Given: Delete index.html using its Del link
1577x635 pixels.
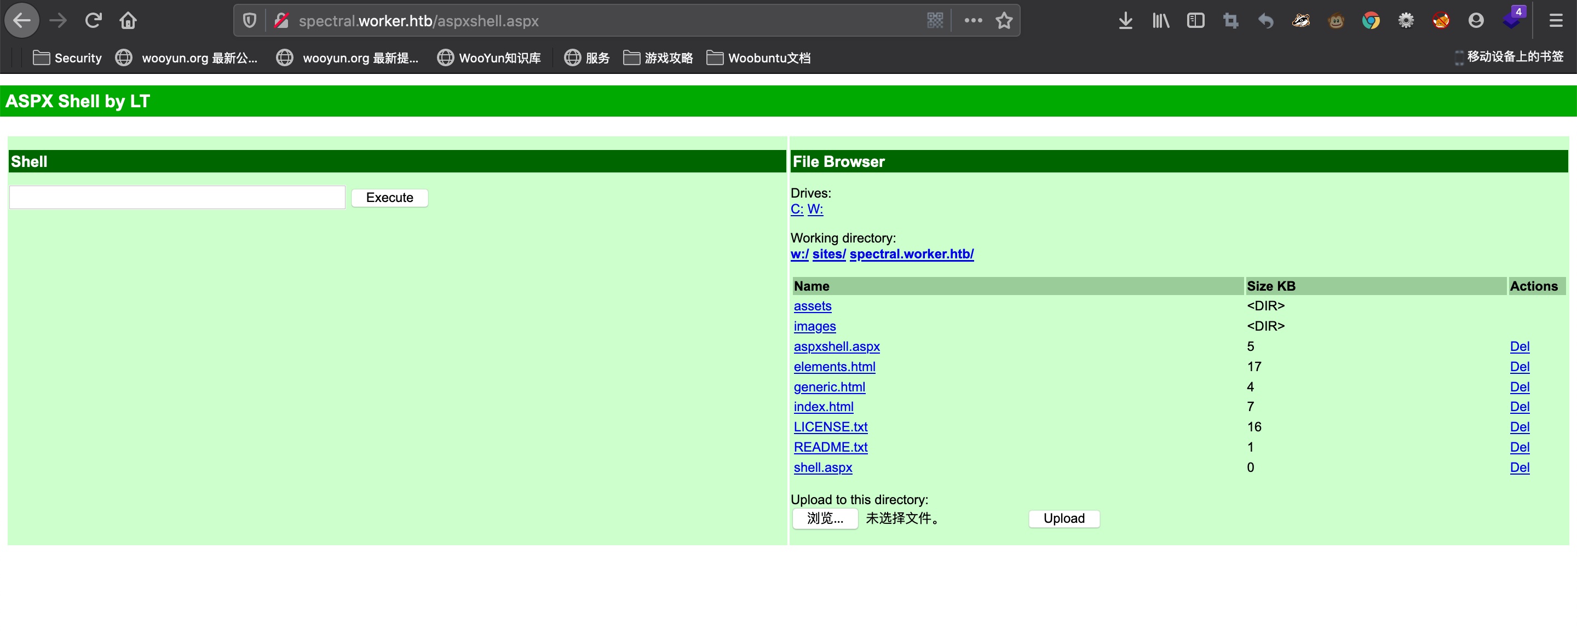Looking at the screenshot, I should (1519, 407).
